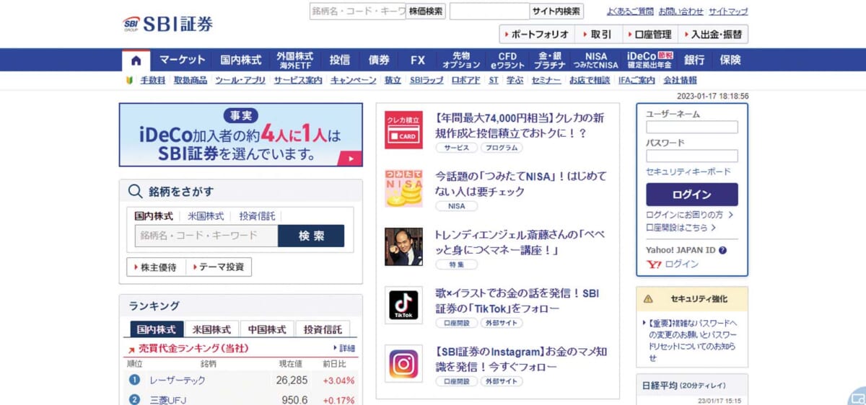The image size is (866, 405).
Task: Open セキュリティキーボード link
Action: tap(688, 172)
